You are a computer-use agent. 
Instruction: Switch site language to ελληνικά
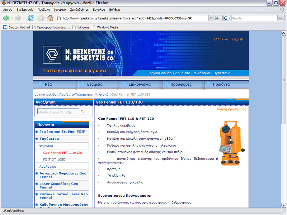[221, 39]
